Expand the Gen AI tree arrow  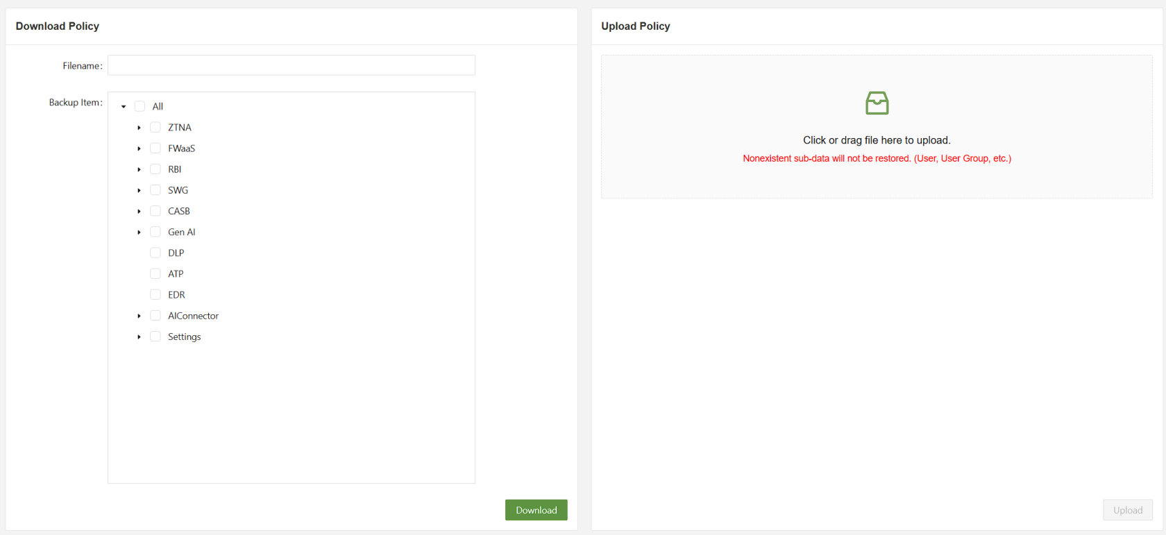[x=140, y=232]
